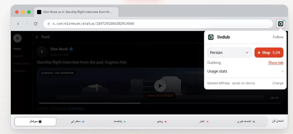Click the verified badge next to Elon Musk
This screenshot has height=134, width=293.
[x=71, y=49]
